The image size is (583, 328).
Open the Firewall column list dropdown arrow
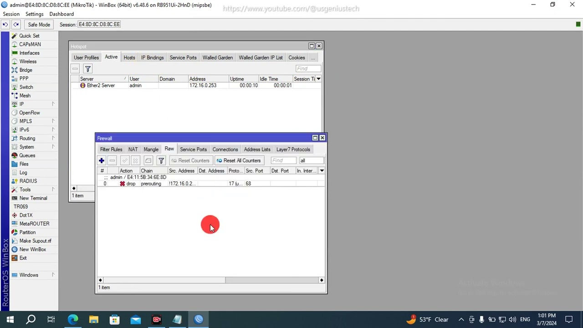[x=322, y=171]
